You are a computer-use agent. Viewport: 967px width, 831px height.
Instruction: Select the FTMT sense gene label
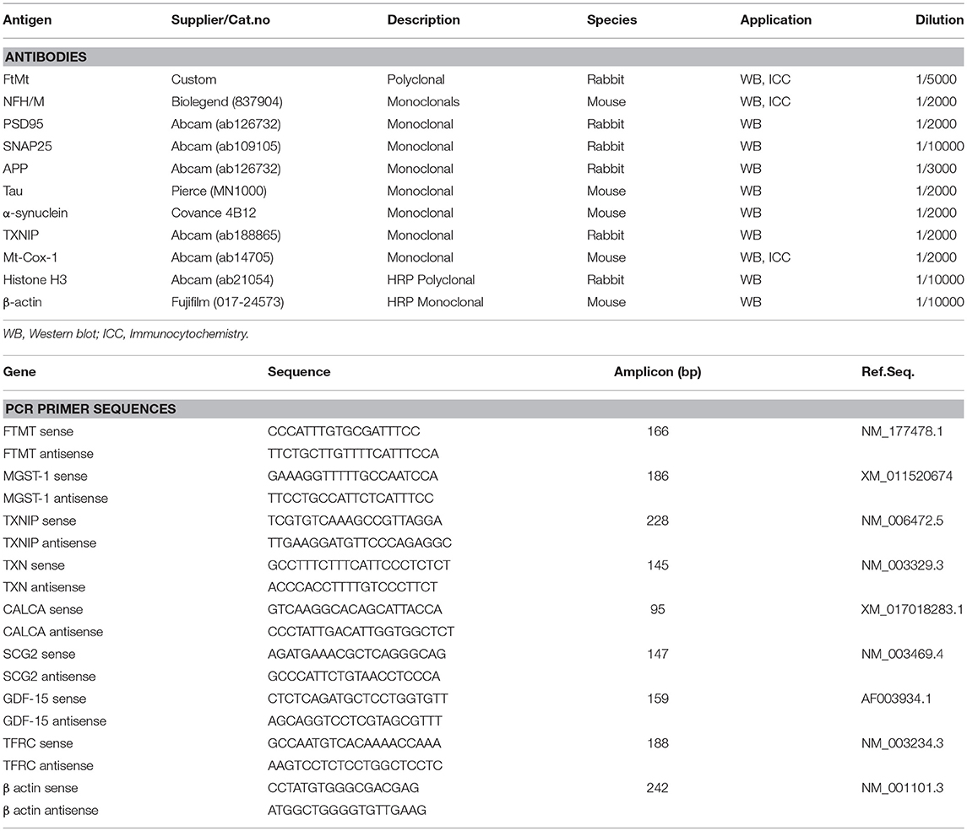pyautogui.click(x=38, y=431)
